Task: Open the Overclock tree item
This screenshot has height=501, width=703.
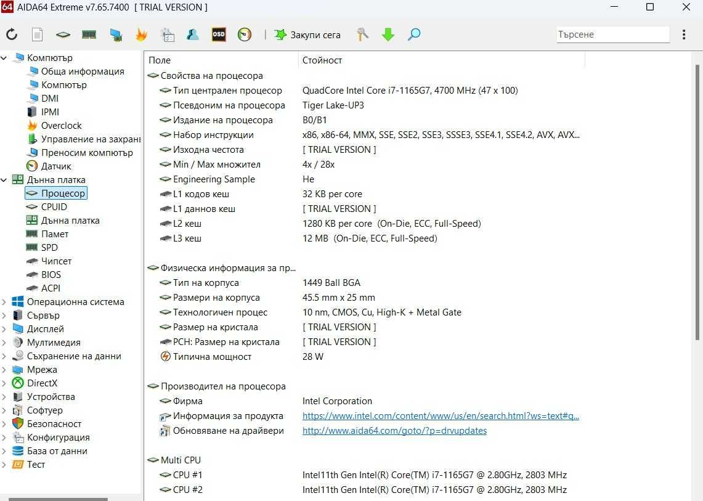Action: pyautogui.click(x=62, y=126)
